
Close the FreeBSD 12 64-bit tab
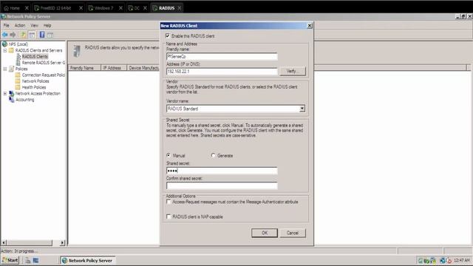[x=81, y=8]
